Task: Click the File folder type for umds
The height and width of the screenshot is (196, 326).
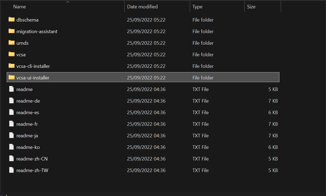Action: (203, 43)
